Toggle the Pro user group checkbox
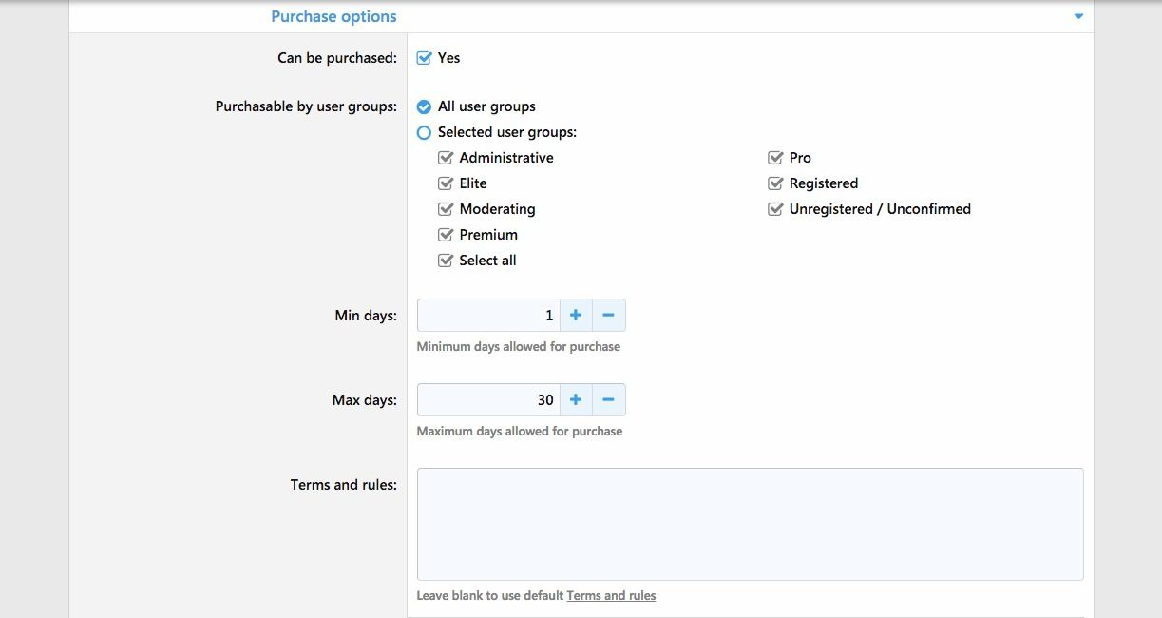Image resolution: width=1162 pixels, height=618 pixels. click(x=775, y=158)
